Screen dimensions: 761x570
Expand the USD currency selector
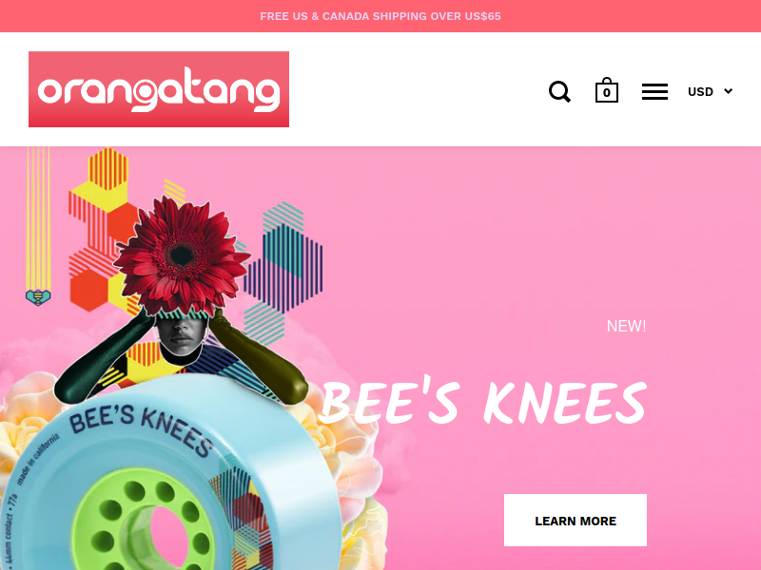tap(710, 91)
